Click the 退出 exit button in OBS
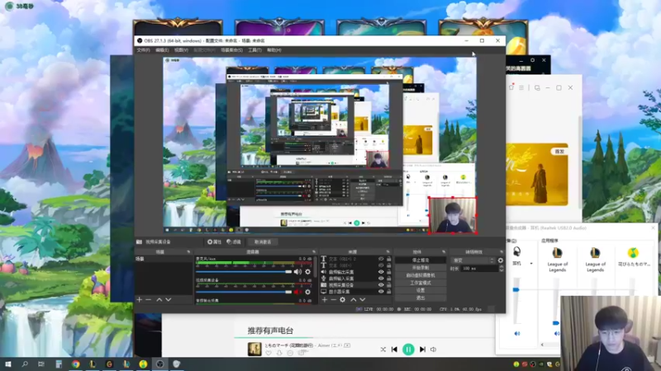Viewport: 661px width, 371px height. [x=421, y=298]
